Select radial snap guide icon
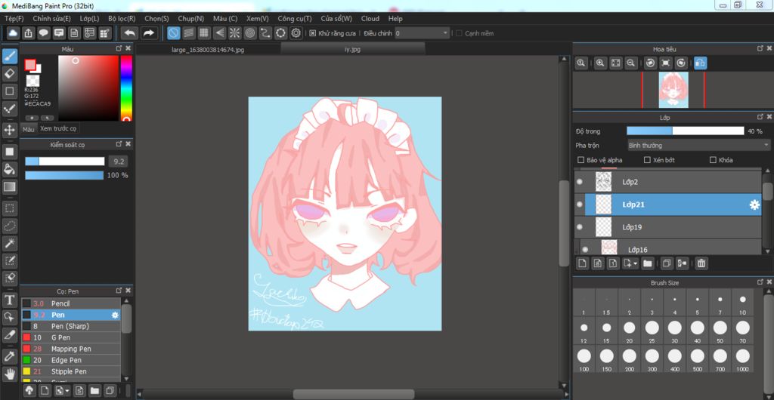 tap(234, 33)
